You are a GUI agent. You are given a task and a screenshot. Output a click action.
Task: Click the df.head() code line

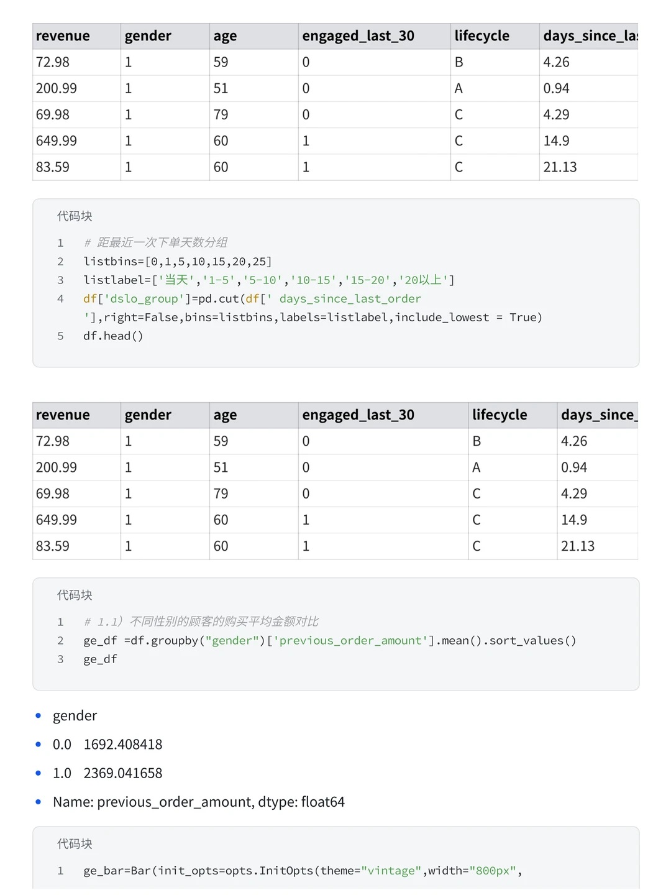[113, 336]
